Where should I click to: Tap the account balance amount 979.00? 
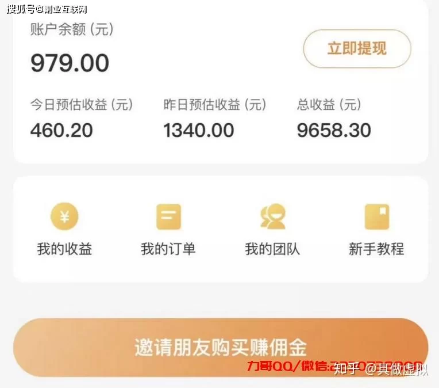[70, 63]
